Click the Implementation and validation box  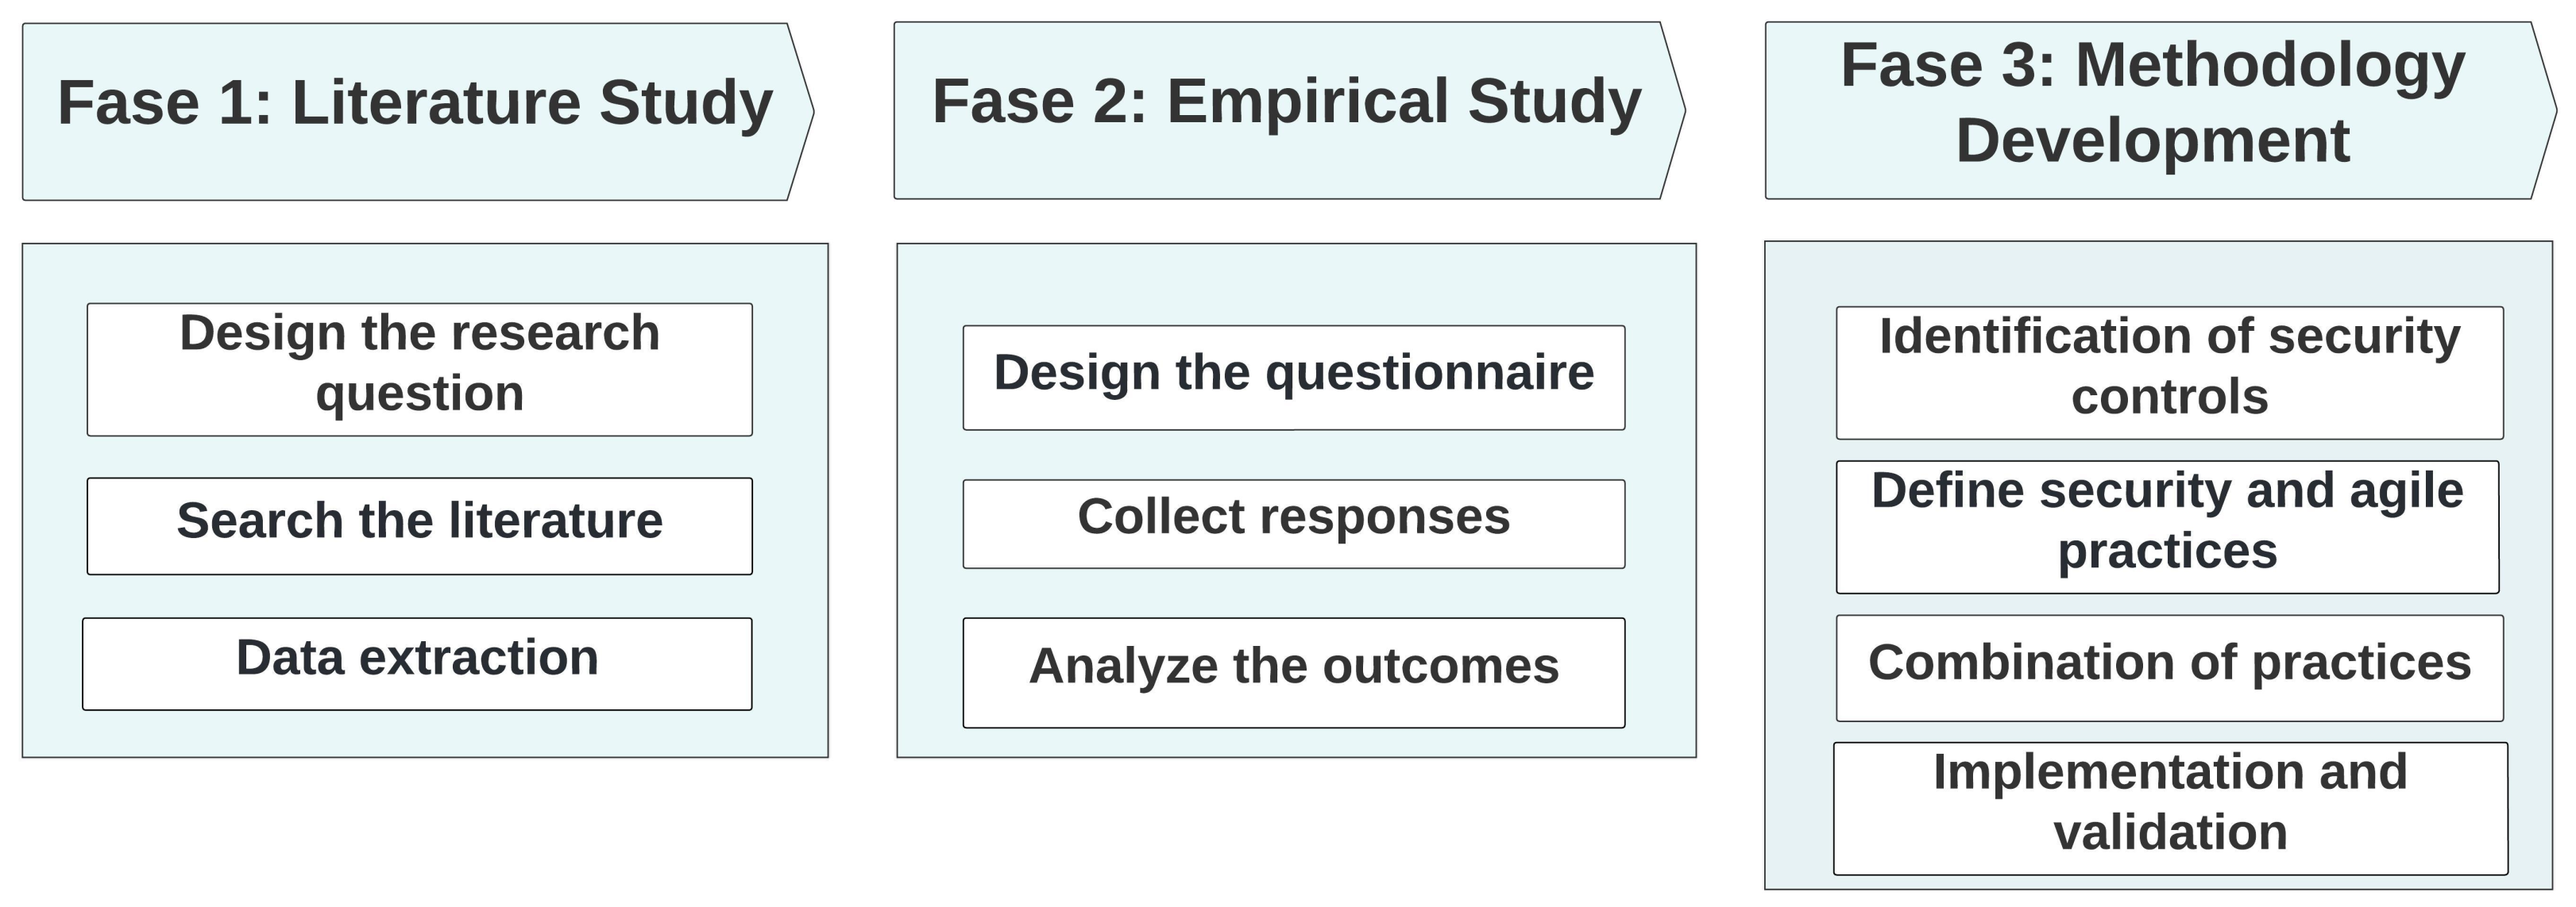pos(2170,807)
